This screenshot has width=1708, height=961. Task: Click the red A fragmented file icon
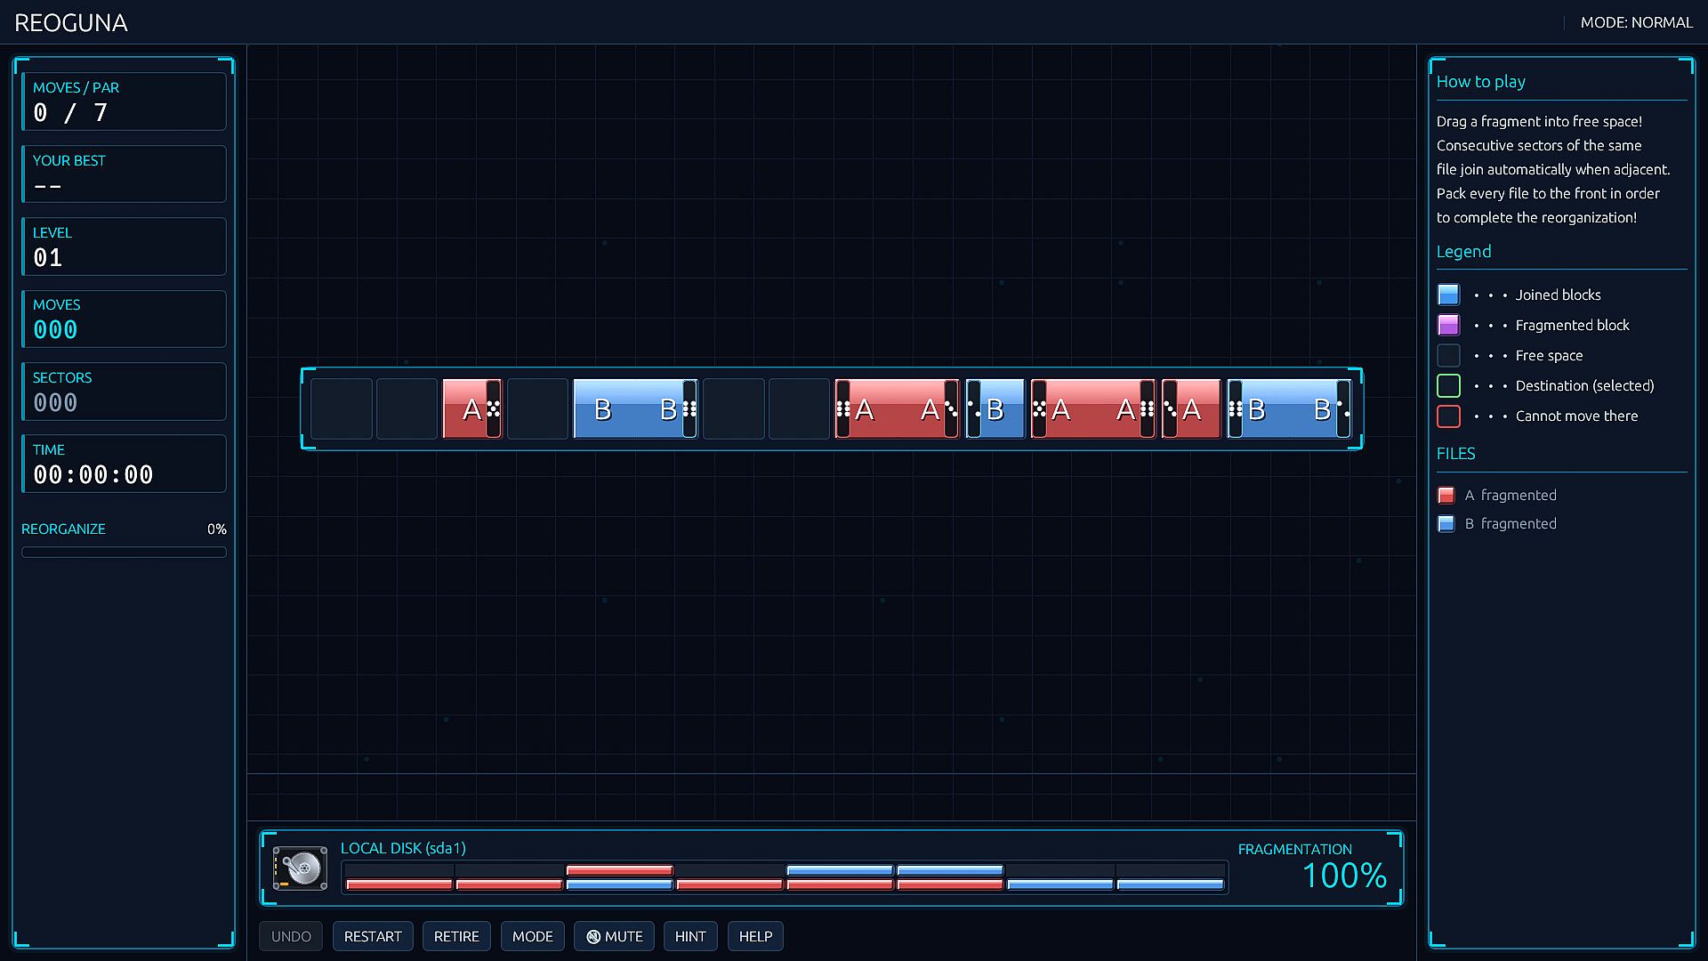1446,496
